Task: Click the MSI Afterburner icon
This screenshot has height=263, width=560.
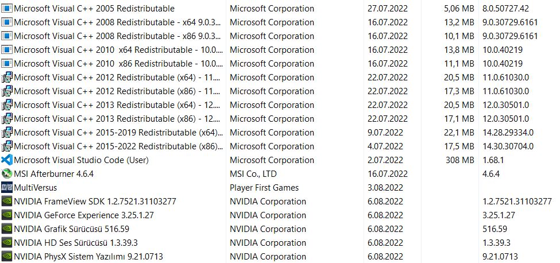Action: (7, 174)
